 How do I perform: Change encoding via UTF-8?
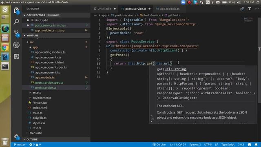click(x=208, y=145)
